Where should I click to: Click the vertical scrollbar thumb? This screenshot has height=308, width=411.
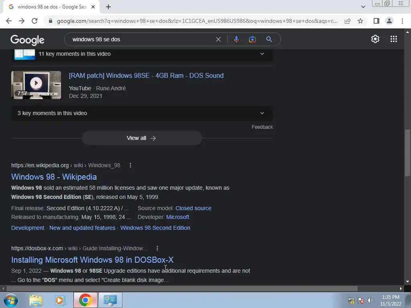coord(407,153)
